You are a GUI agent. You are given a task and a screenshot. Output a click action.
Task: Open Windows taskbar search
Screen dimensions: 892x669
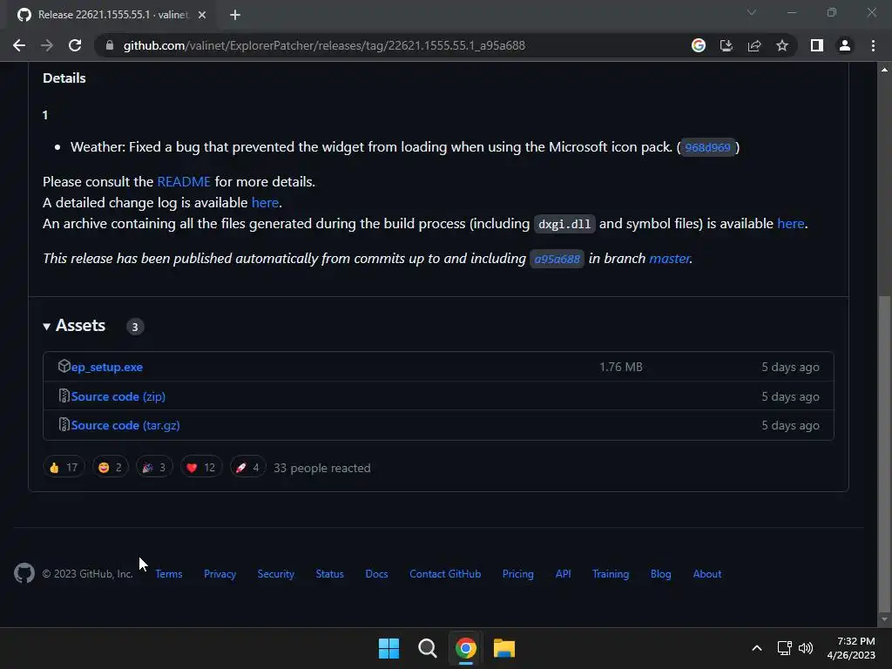[x=427, y=648]
